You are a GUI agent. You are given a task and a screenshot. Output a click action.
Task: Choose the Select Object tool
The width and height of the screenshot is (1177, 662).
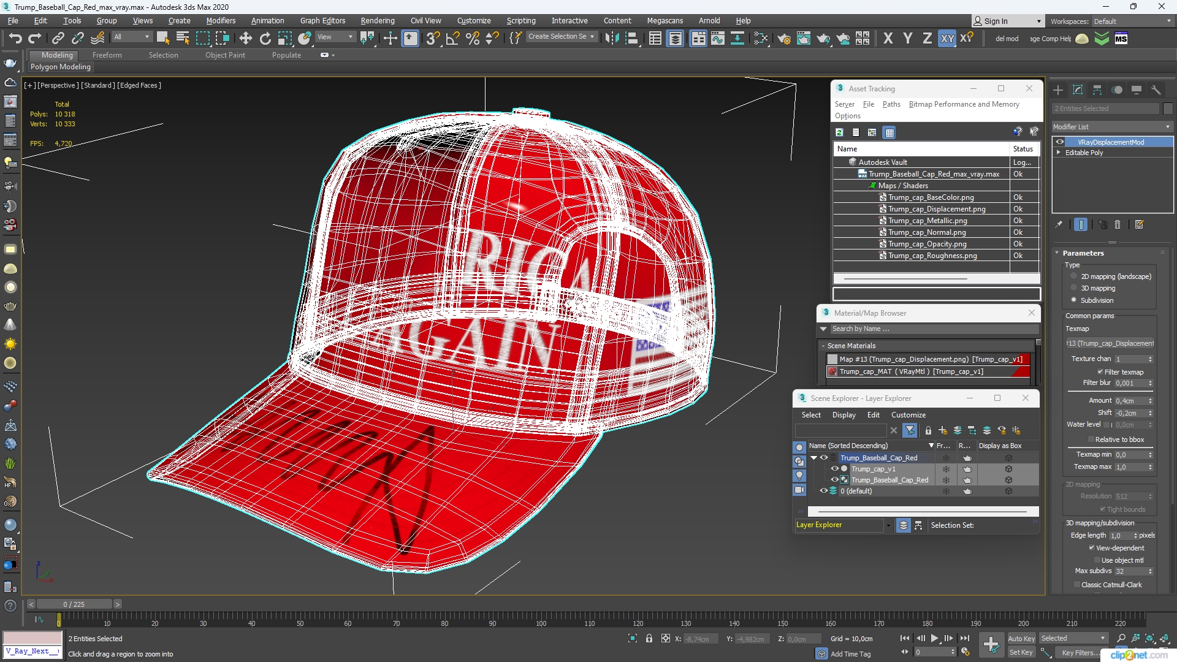[x=162, y=38]
